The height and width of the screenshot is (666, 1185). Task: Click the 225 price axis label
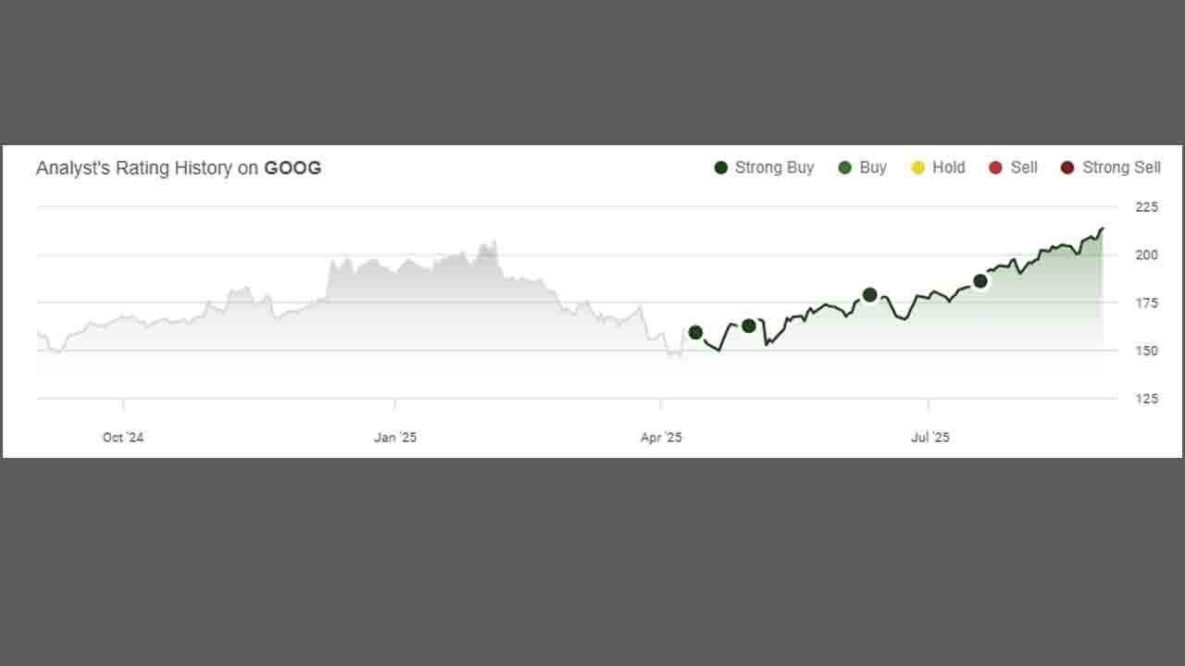1146,207
